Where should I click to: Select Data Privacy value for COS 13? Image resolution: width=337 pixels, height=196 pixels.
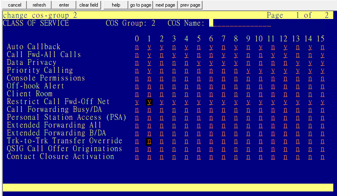298,63
